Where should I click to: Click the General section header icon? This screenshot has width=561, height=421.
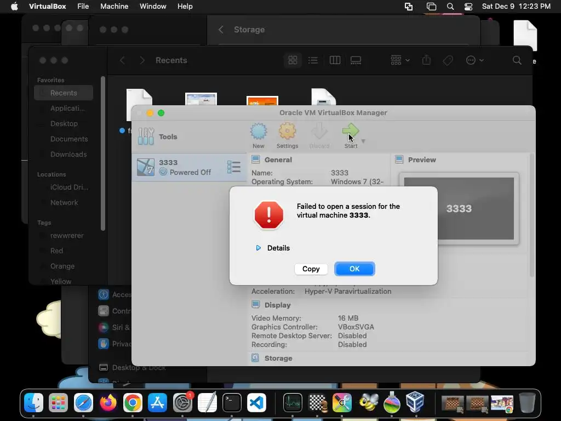point(255,160)
